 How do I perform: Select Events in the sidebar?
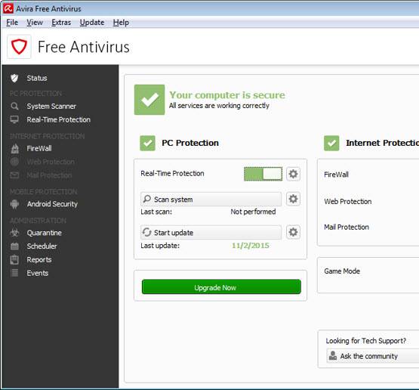pos(38,273)
